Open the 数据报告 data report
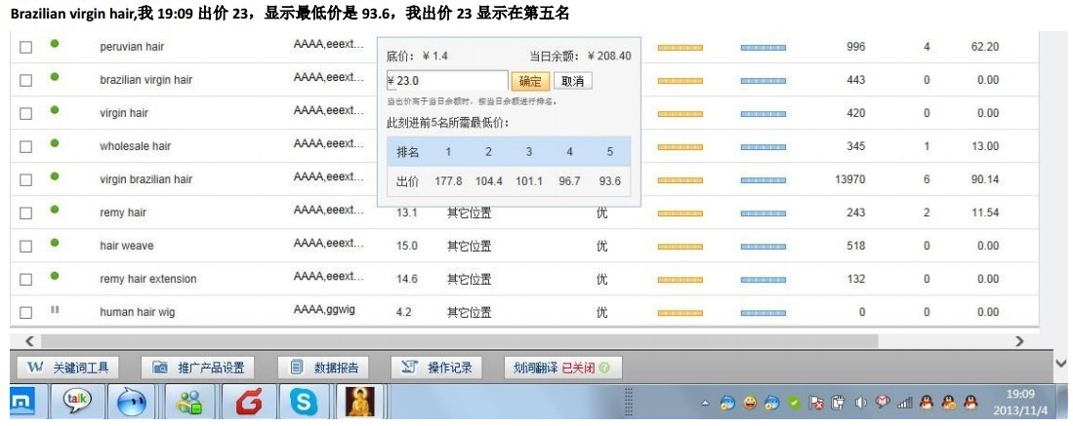 click(324, 368)
